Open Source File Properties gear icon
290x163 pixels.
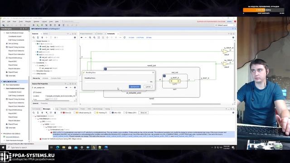75,87
